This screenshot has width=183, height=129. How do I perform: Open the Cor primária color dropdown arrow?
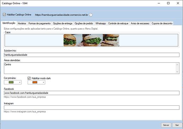coord(20,82)
